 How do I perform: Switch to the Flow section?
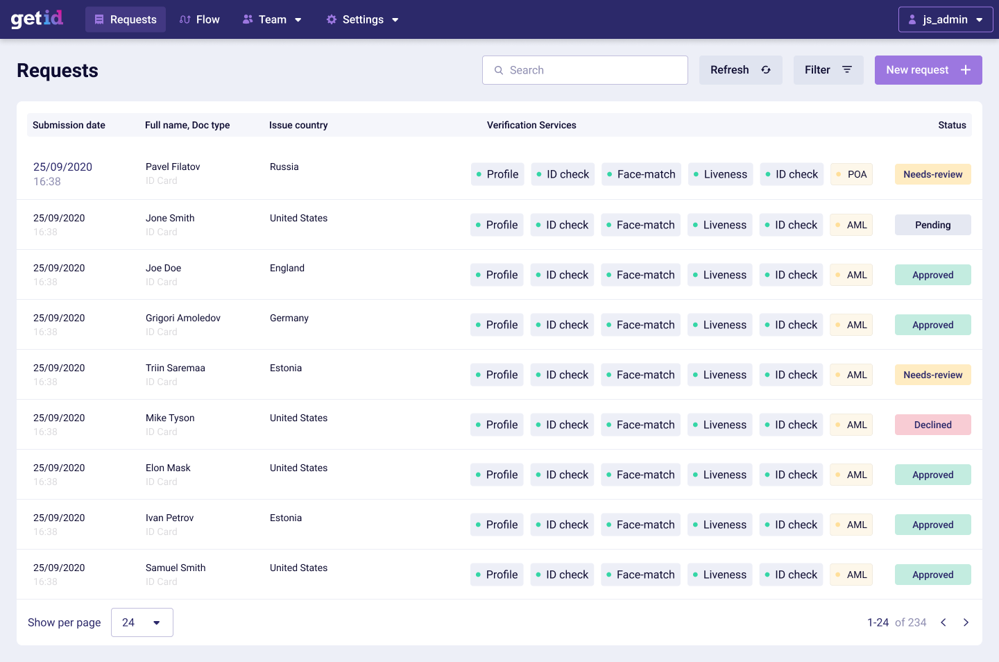[199, 19]
